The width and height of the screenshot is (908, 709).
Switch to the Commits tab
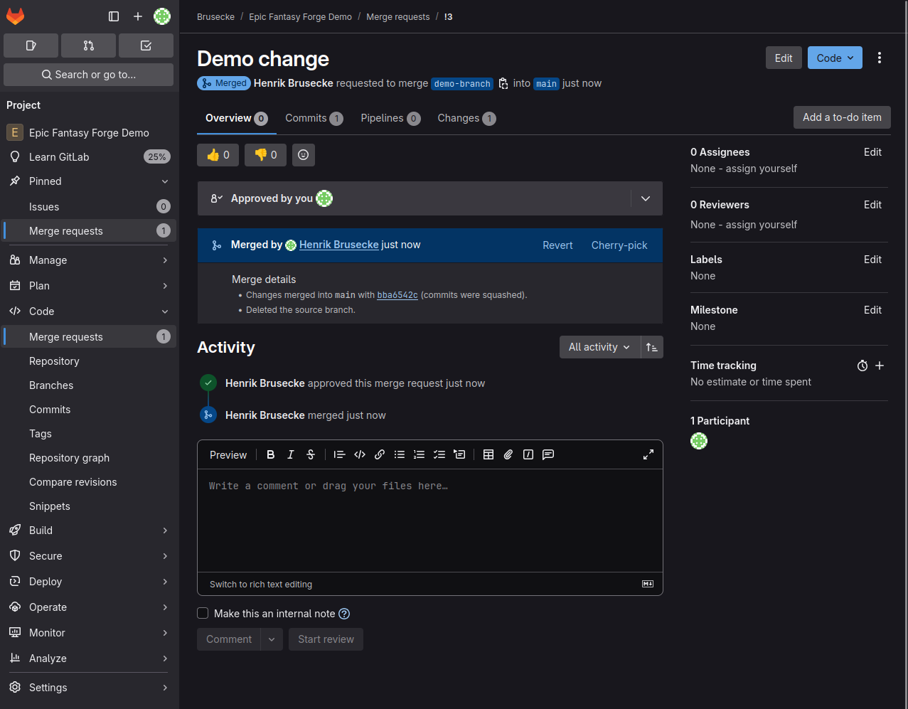pyautogui.click(x=314, y=118)
